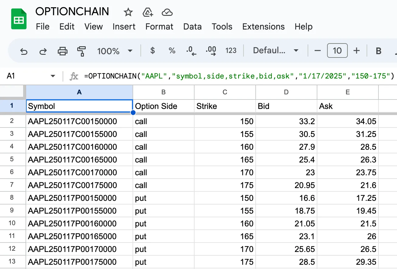This screenshot has height=269, width=397.
Task: Star the OPTIONCHAIN document
Action: 128,12
